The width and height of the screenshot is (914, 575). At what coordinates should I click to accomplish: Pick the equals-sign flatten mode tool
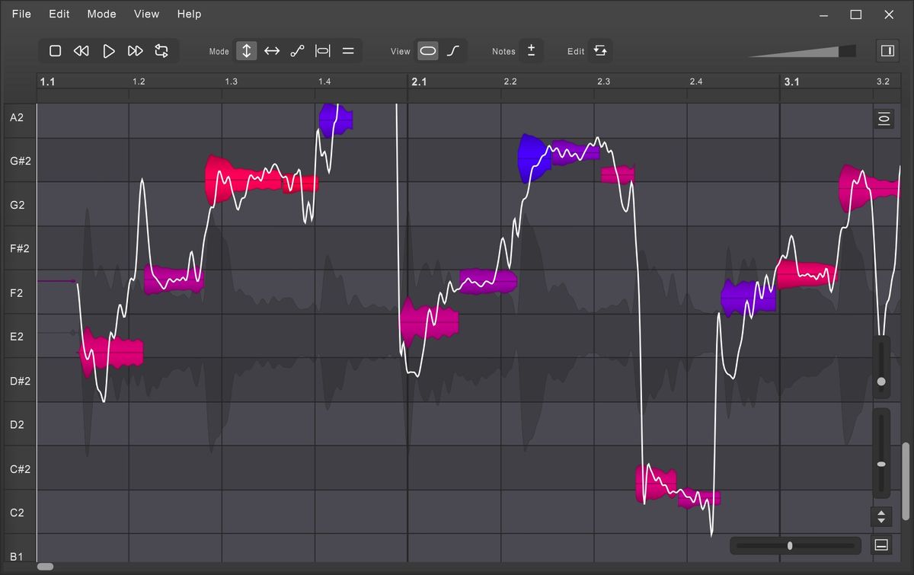point(348,51)
